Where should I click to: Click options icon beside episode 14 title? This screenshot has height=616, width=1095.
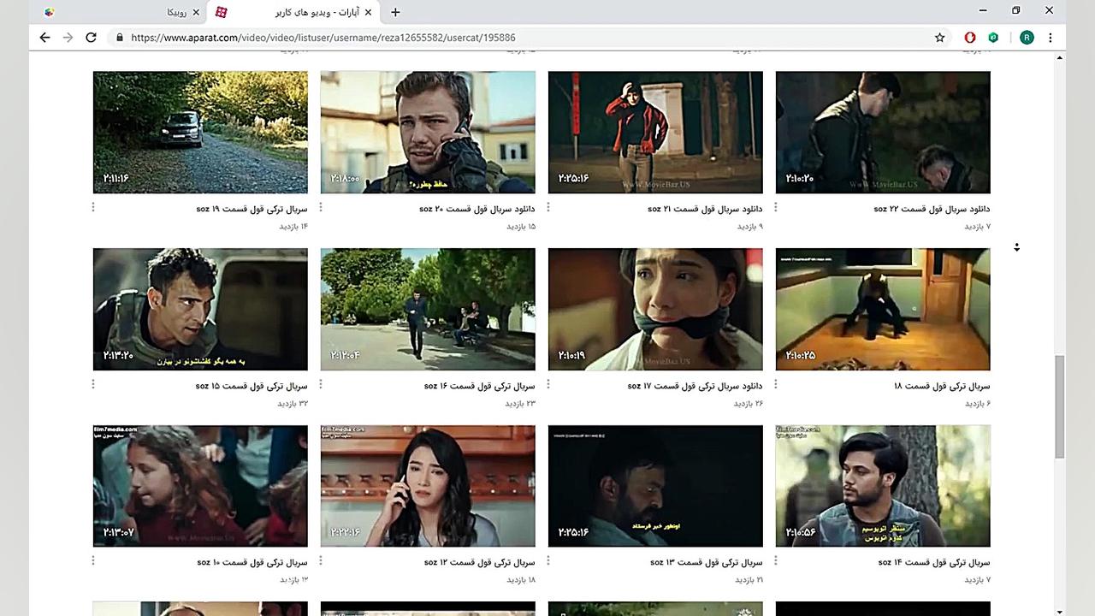777,562
